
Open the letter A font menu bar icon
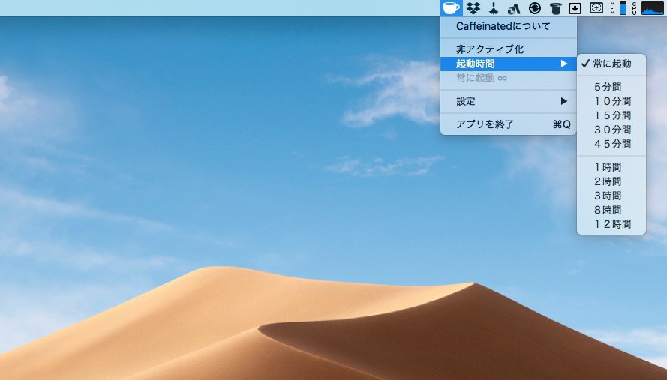(514, 8)
